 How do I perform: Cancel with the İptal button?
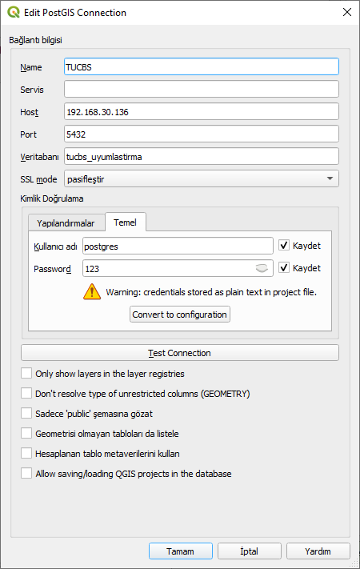point(250,551)
